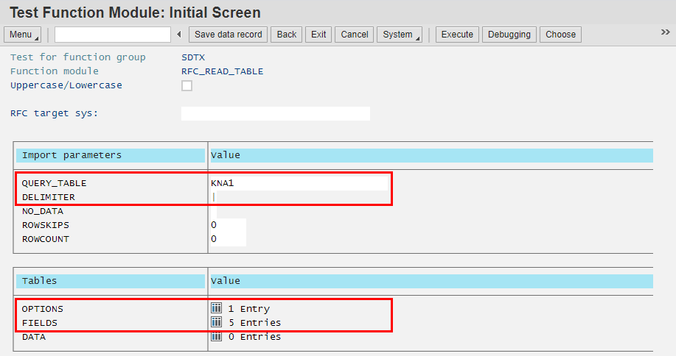Click the RFC target sys input field

pos(275,113)
